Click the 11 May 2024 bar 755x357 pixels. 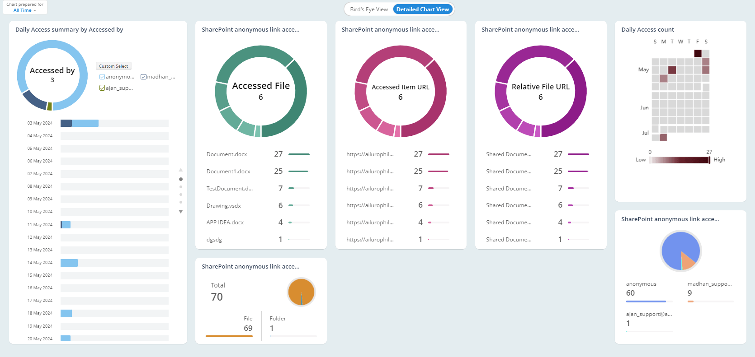tap(66, 225)
